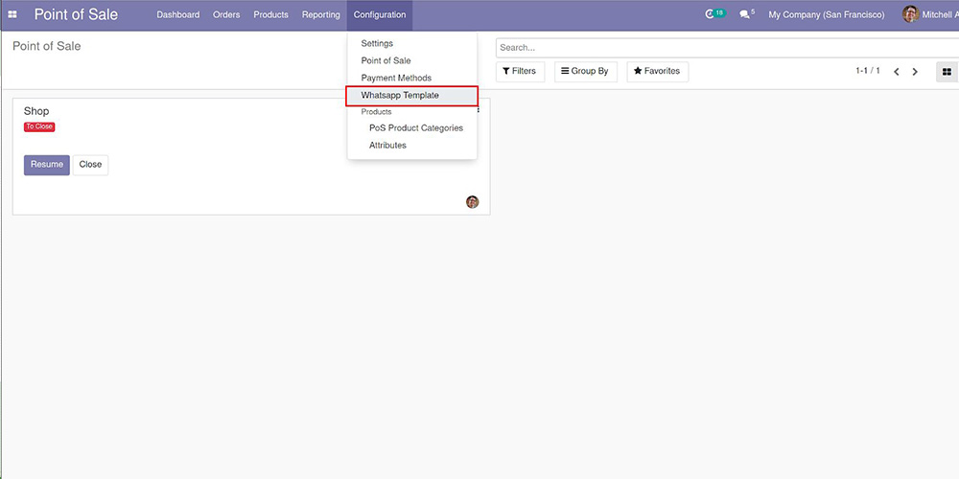Open the apps grid menu icon
This screenshot has width=959, height=479.
tap(12, 15)
